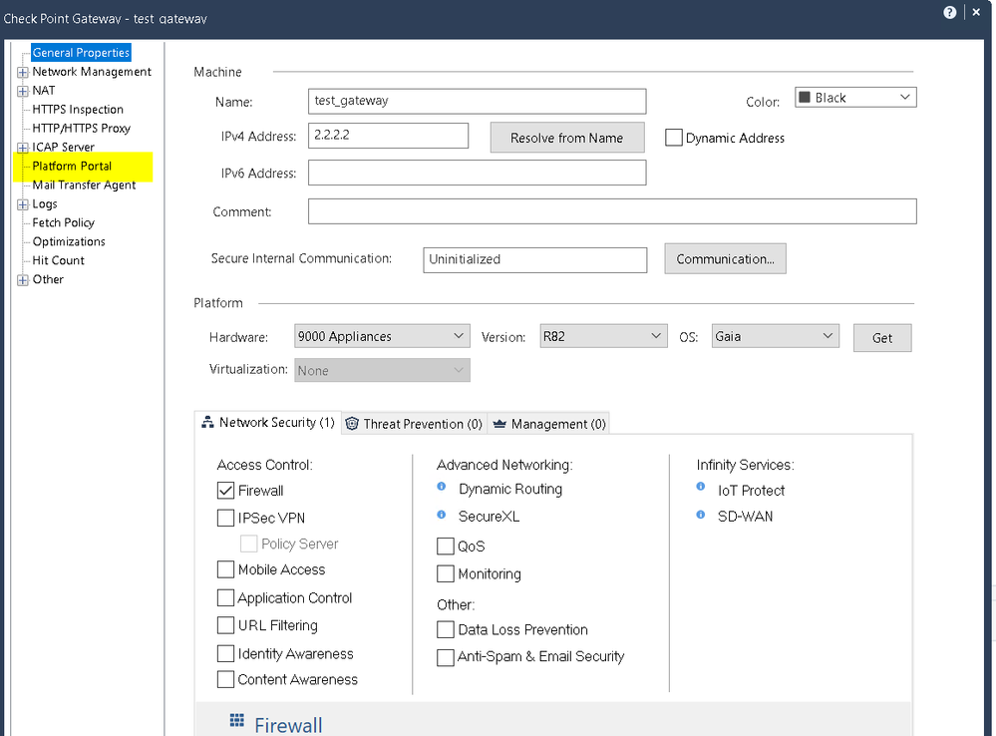Click the Black color swatch
This screenshot has width=996, height=736.
(x=805, y=98)
